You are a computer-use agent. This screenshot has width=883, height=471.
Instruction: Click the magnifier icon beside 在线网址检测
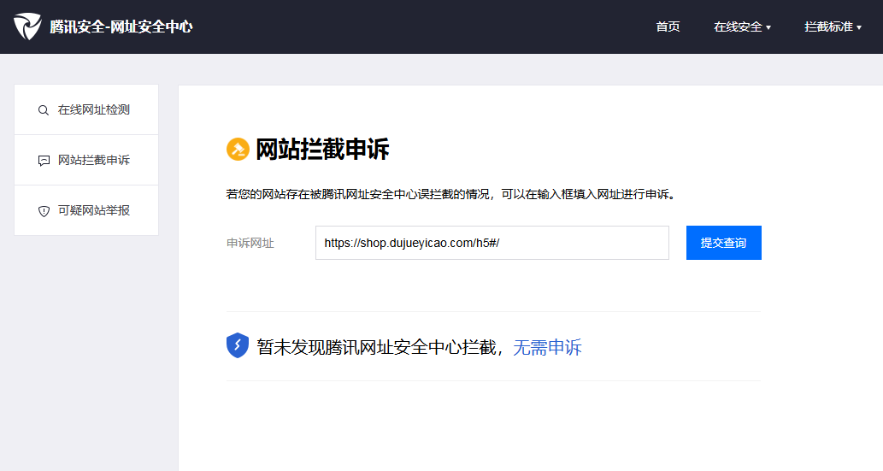pos(44,110)
